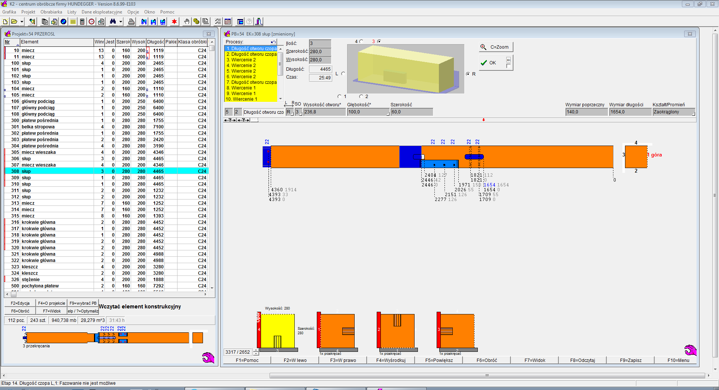The width and height of the screenshot is (719, 390).
Task: Click the yellow gears icon
Action: point(196,22)
